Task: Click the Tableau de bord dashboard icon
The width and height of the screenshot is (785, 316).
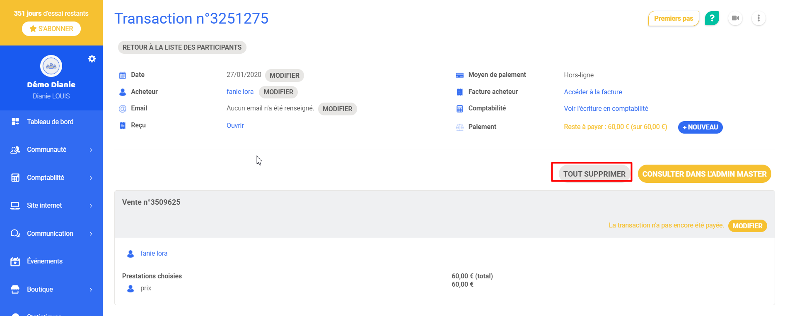Action: pyautogui.click(x=15, y=122)
